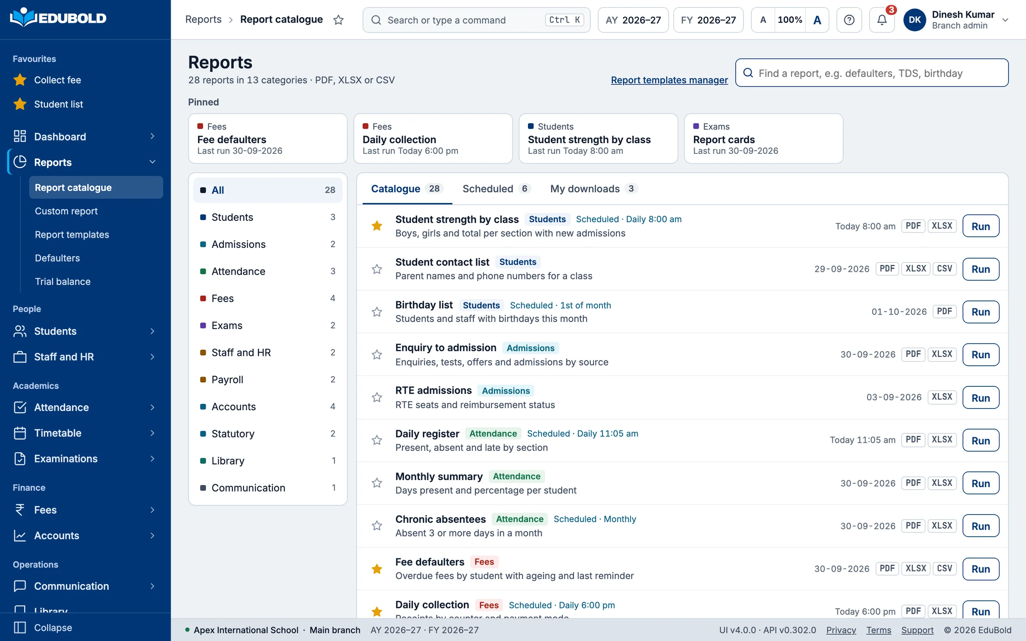Star the Student contact list report

pyautogui.click(x=377, y=269)
